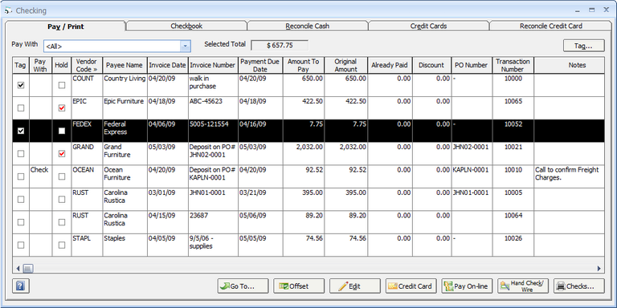The height and width of the screenshot is (308, 617).
Task: Select the 2,032.00 Amount To Pay cell
Action: coord(304,154)
